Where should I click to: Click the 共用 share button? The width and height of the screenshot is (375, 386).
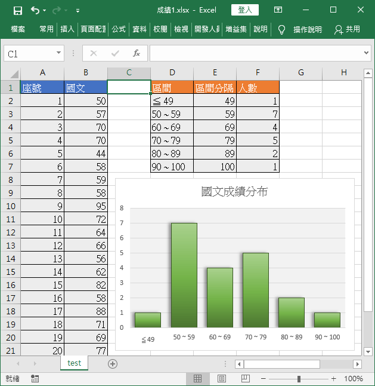347,29
